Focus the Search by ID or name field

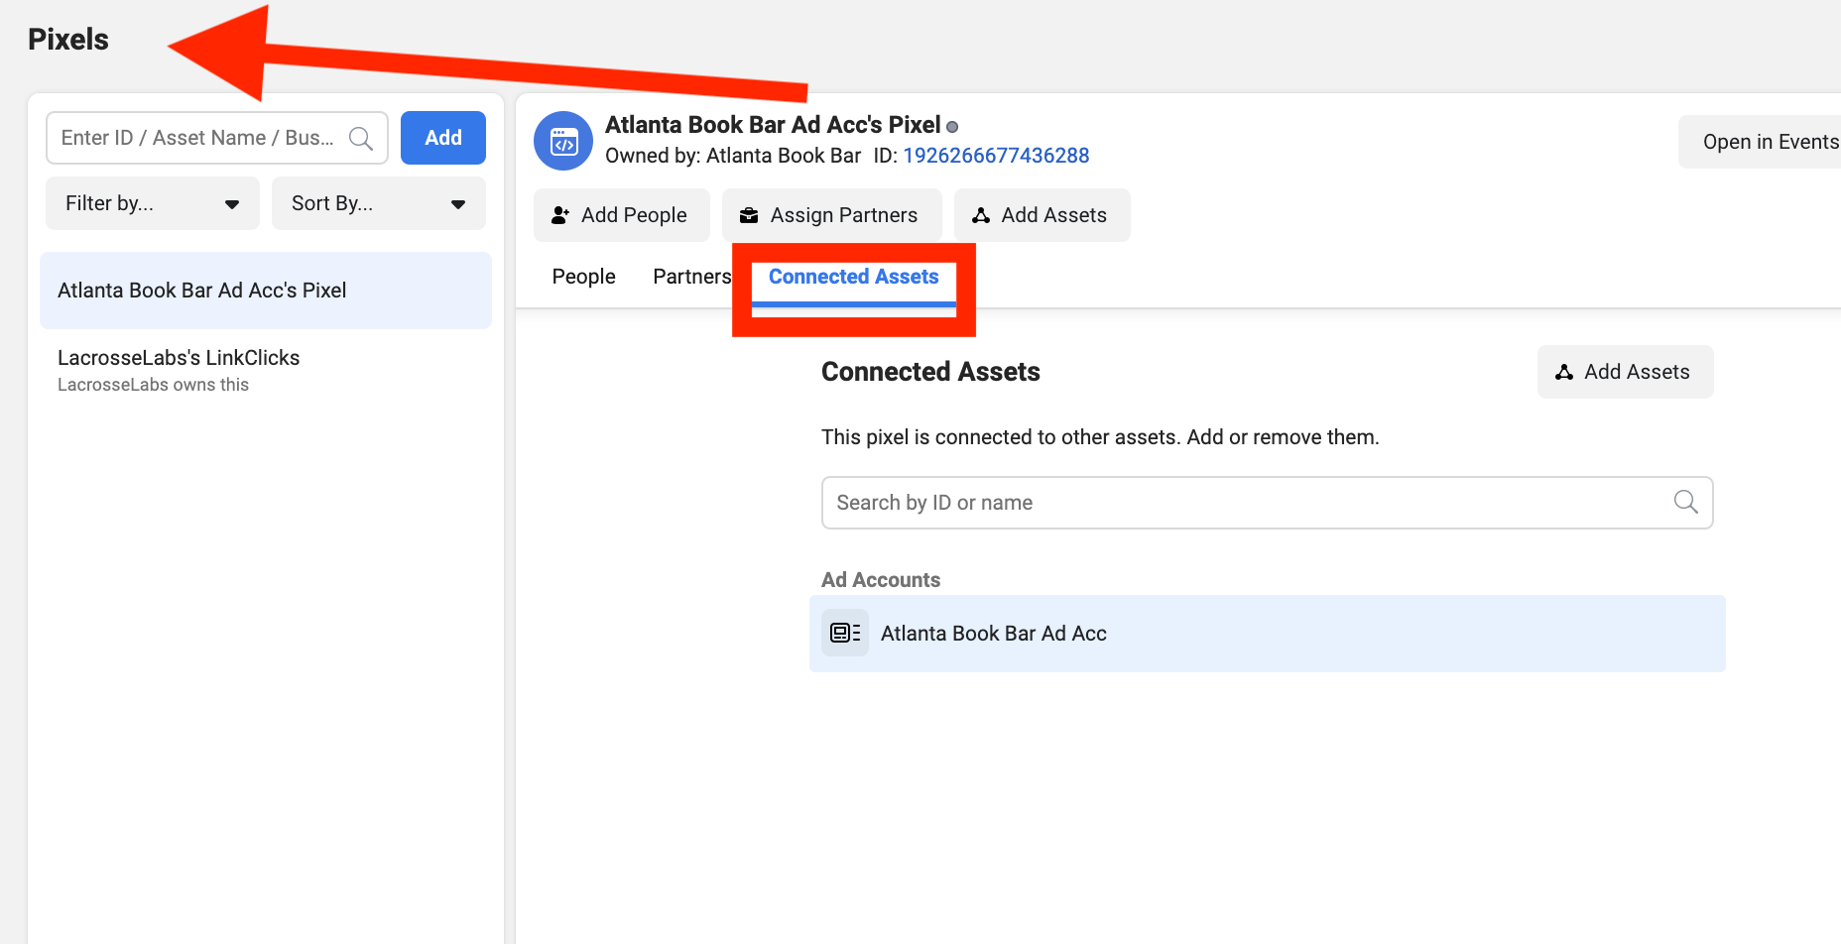pyautogui.click(x=1250, y=503)
